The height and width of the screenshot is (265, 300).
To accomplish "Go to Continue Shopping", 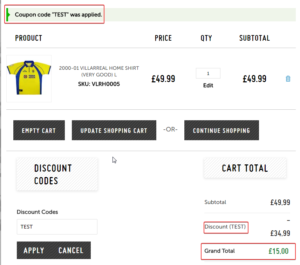I will coord(221,130).
